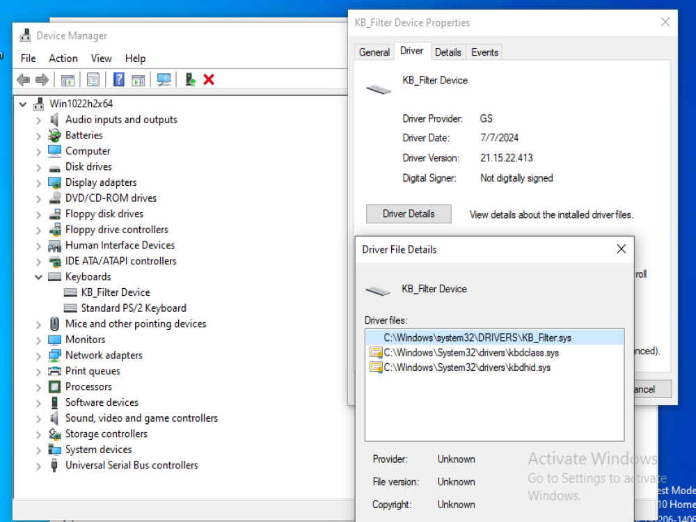The width and height of the screenshot is (696, 522).
Task: Click the System devices category icon
Action: point(54,450)
